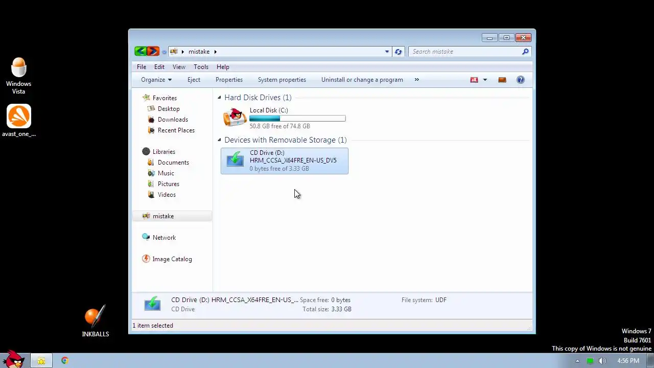Open the Pictures library
654x368 pixels.
[x=168, y=184]
